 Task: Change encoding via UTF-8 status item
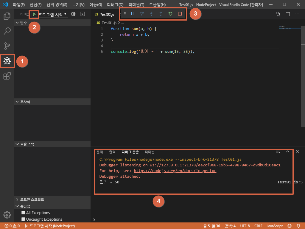[245, 226]
